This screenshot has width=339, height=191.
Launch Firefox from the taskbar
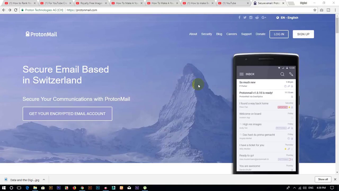[74, 188]
